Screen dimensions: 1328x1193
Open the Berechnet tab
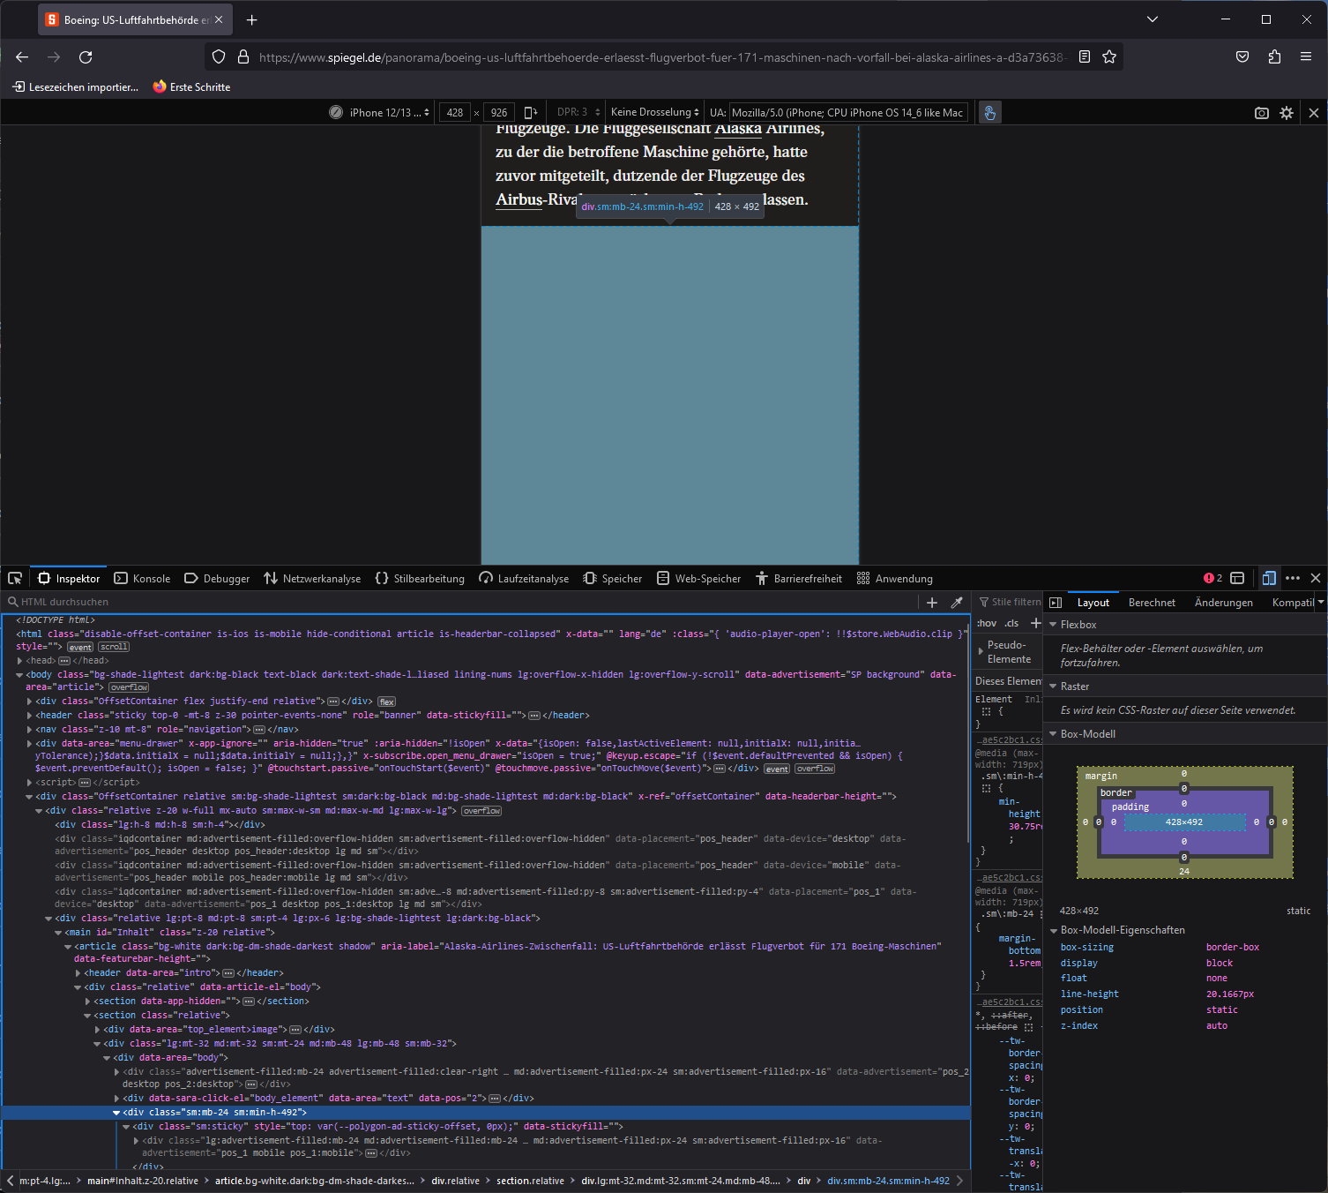pos(1152,603)
